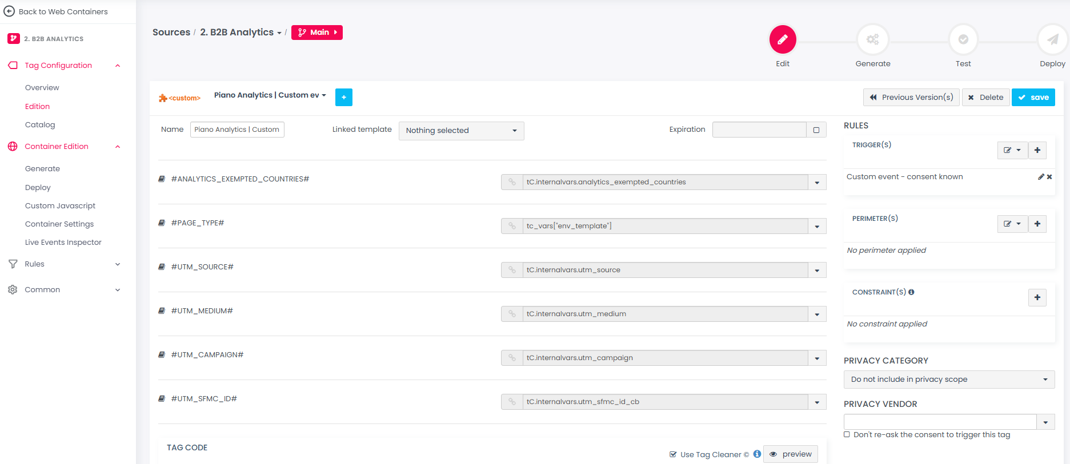1070x464 pixels.
Task: Open the Linked template dropdown
Action: click(x=461, y=131)
